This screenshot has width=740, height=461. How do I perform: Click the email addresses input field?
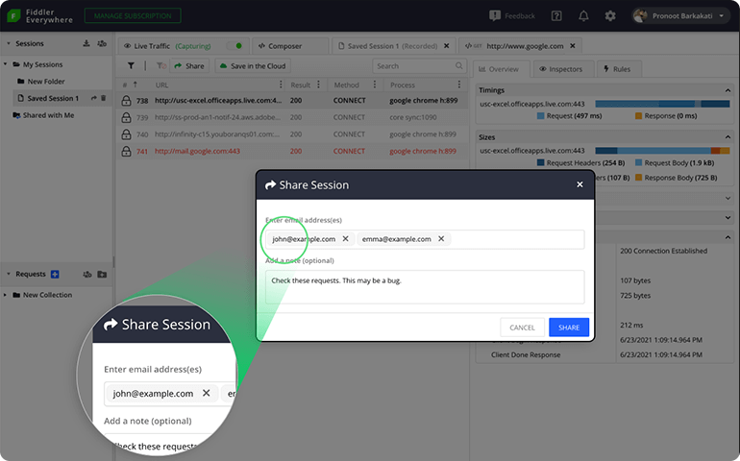point(425,239)
